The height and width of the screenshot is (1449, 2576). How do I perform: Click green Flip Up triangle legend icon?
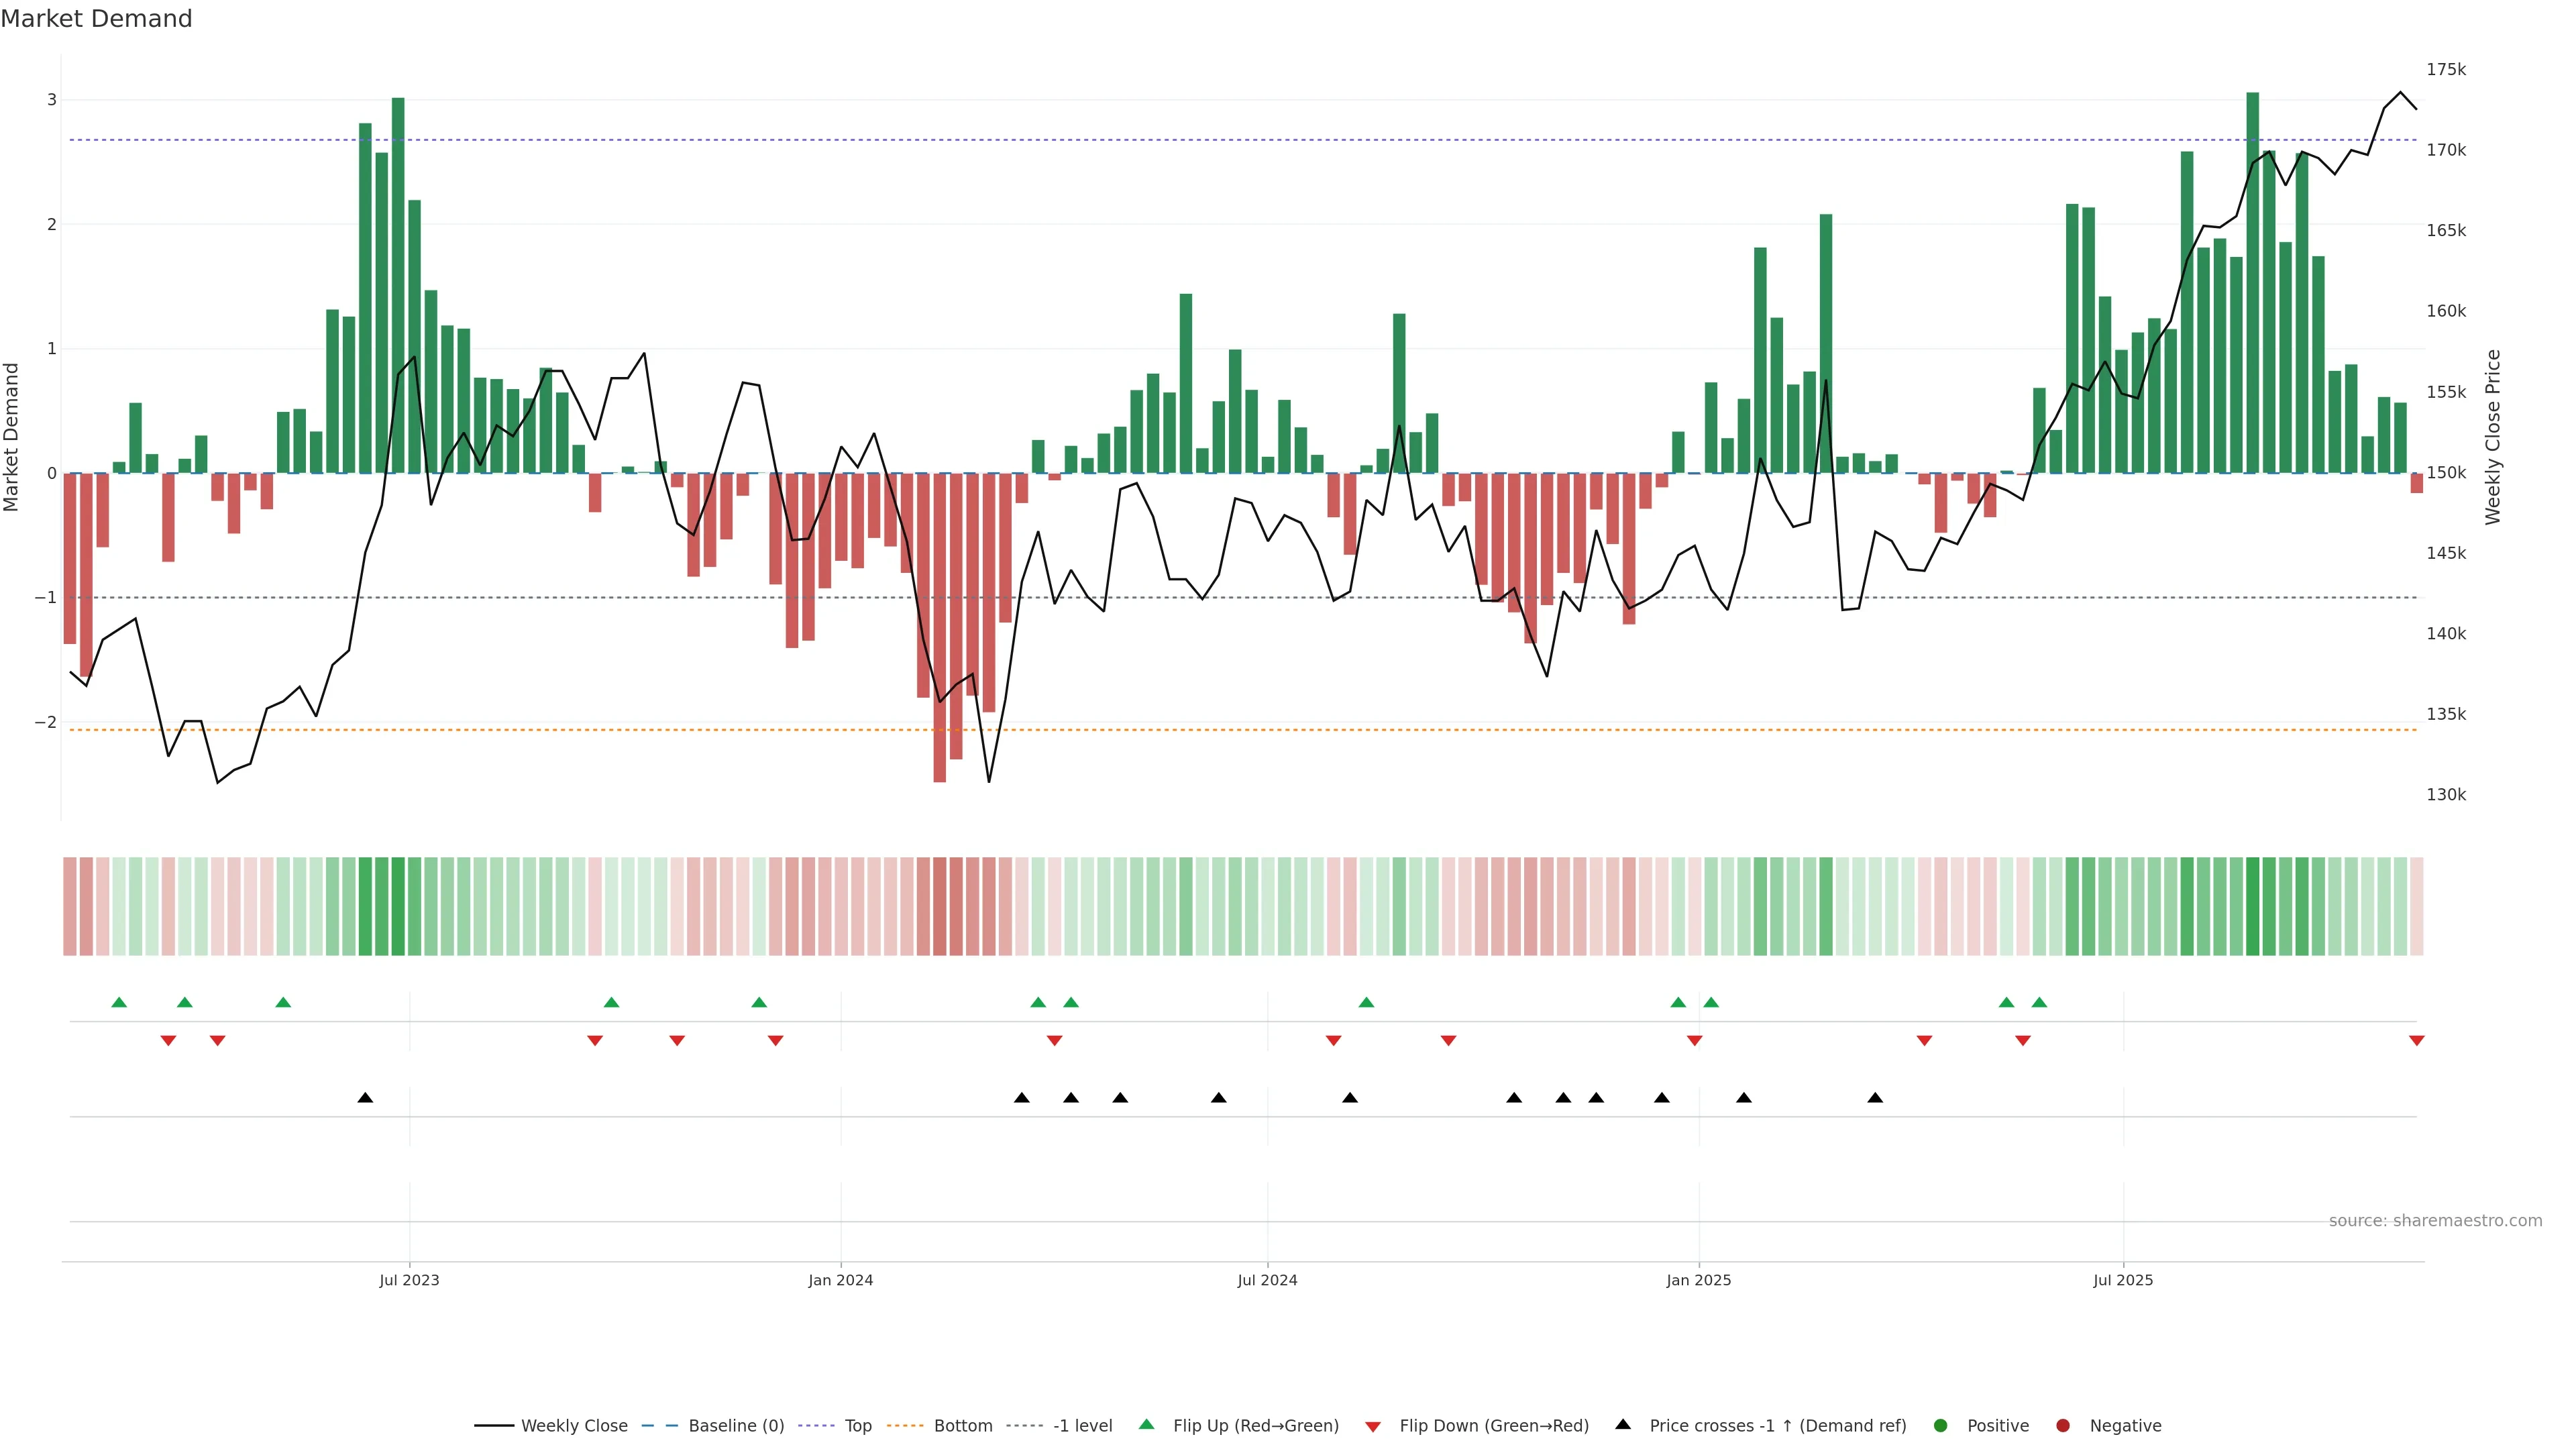click(x=1146, y=1424)
